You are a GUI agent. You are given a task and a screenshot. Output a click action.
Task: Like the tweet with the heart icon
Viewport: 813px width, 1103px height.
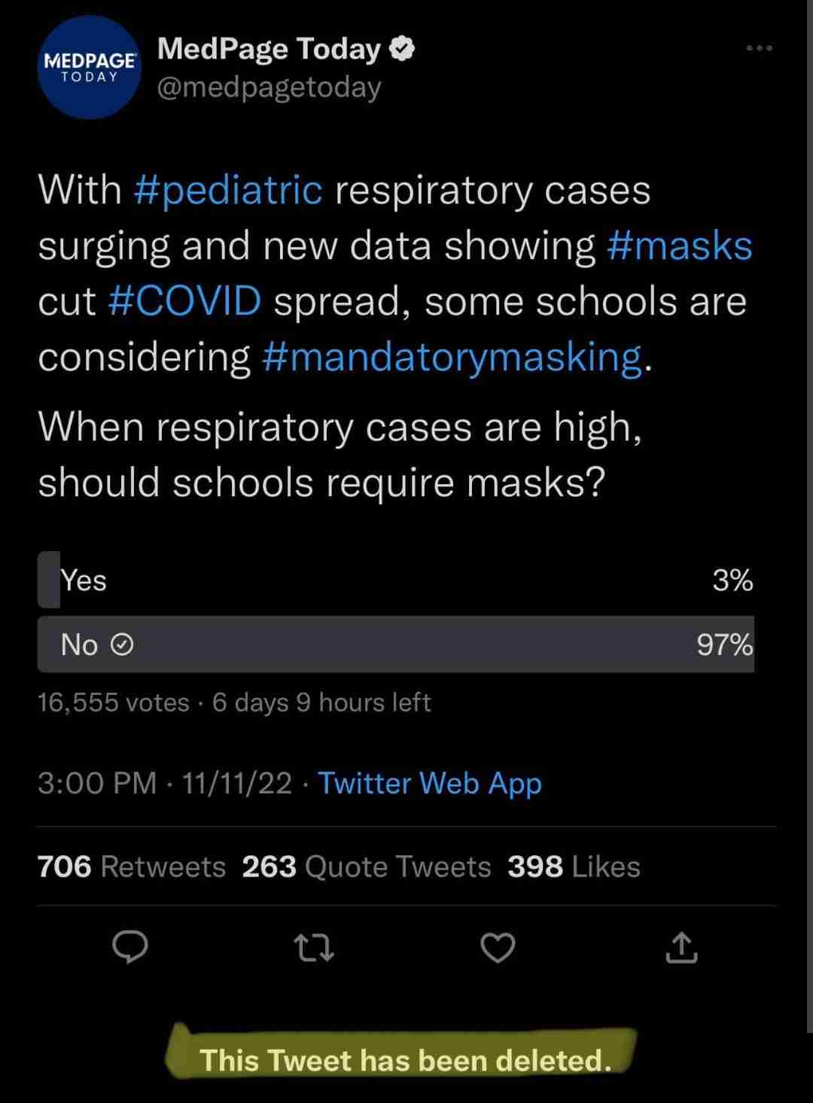click(498, 948)
